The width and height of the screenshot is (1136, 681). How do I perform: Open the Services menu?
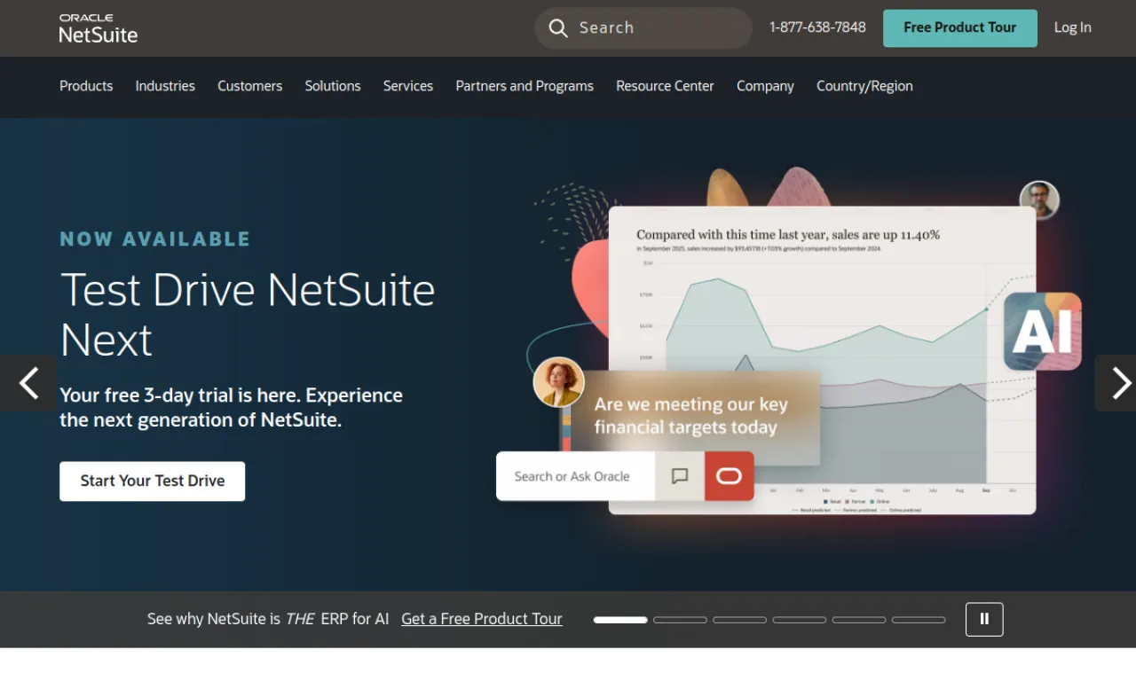[408, 86]
